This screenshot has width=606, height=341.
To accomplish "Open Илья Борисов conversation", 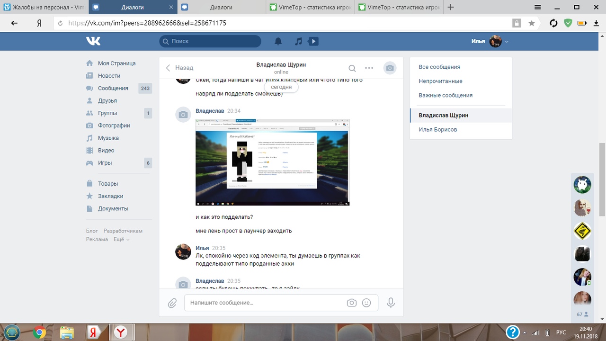I will [437, 129].
